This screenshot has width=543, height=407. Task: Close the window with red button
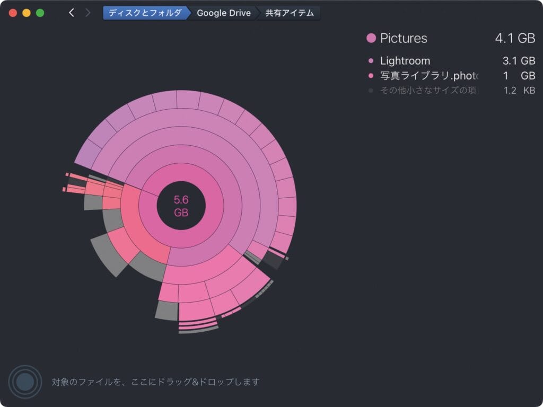[x=13, y=13]
